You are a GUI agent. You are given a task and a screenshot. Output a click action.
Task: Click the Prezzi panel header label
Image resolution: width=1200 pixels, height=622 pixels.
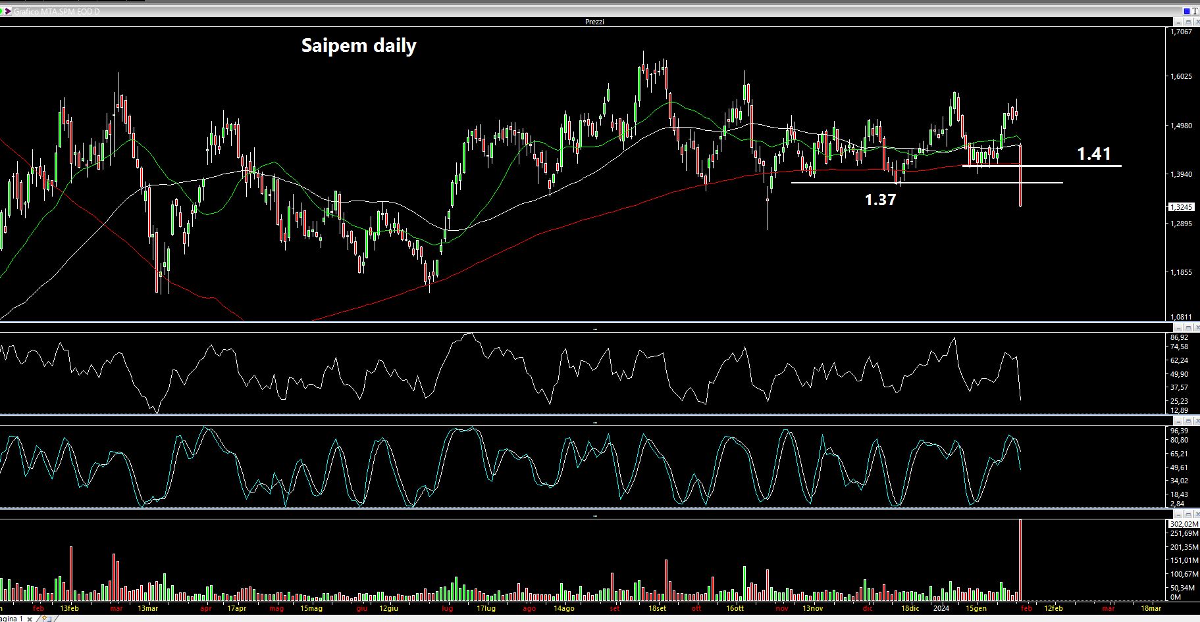594,22
